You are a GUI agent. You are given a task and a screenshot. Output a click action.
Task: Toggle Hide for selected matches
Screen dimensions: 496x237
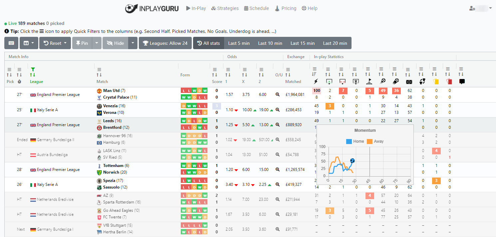click(115, 43)
